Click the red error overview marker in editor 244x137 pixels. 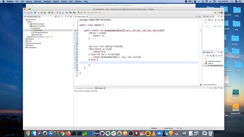(201, 84)
